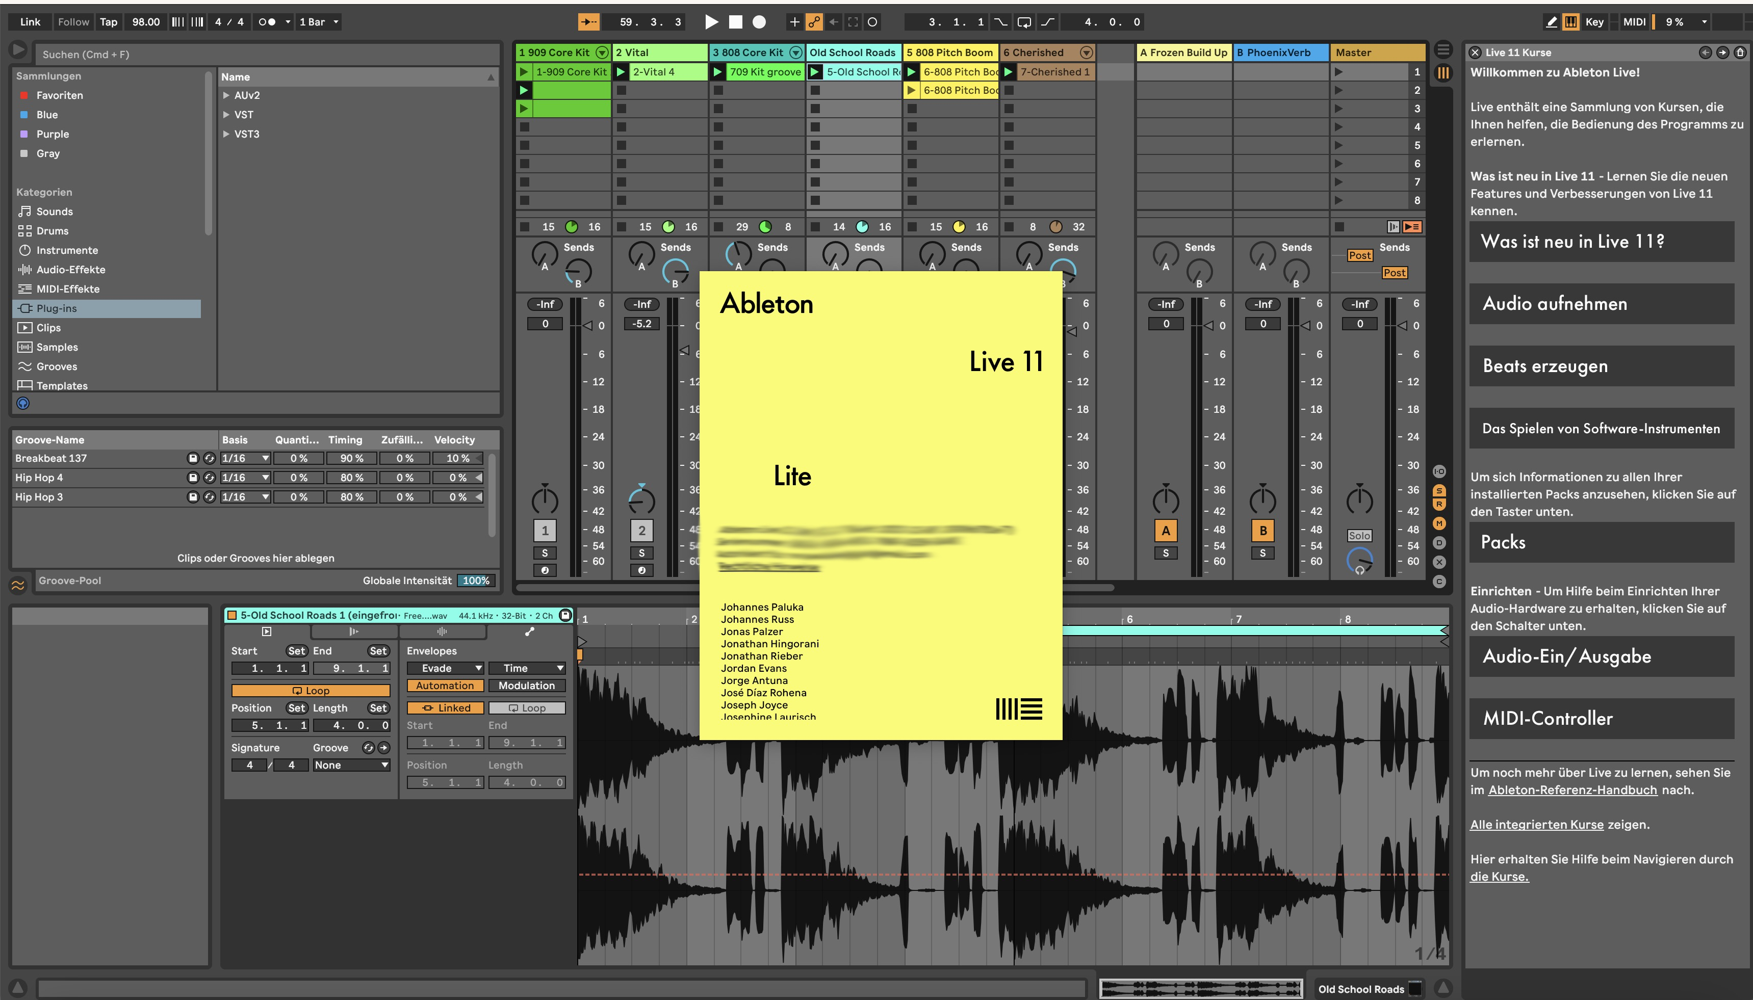Click the Favoriten red color tag
Viewport: 1753px width, 1000px height.
pos(24,95)
